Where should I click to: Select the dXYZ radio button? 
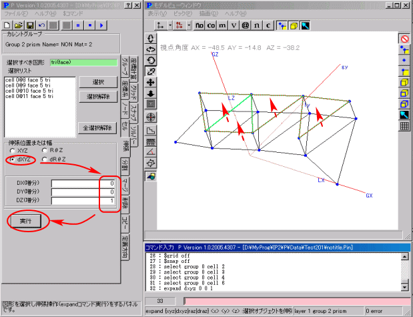click(13, 160)
